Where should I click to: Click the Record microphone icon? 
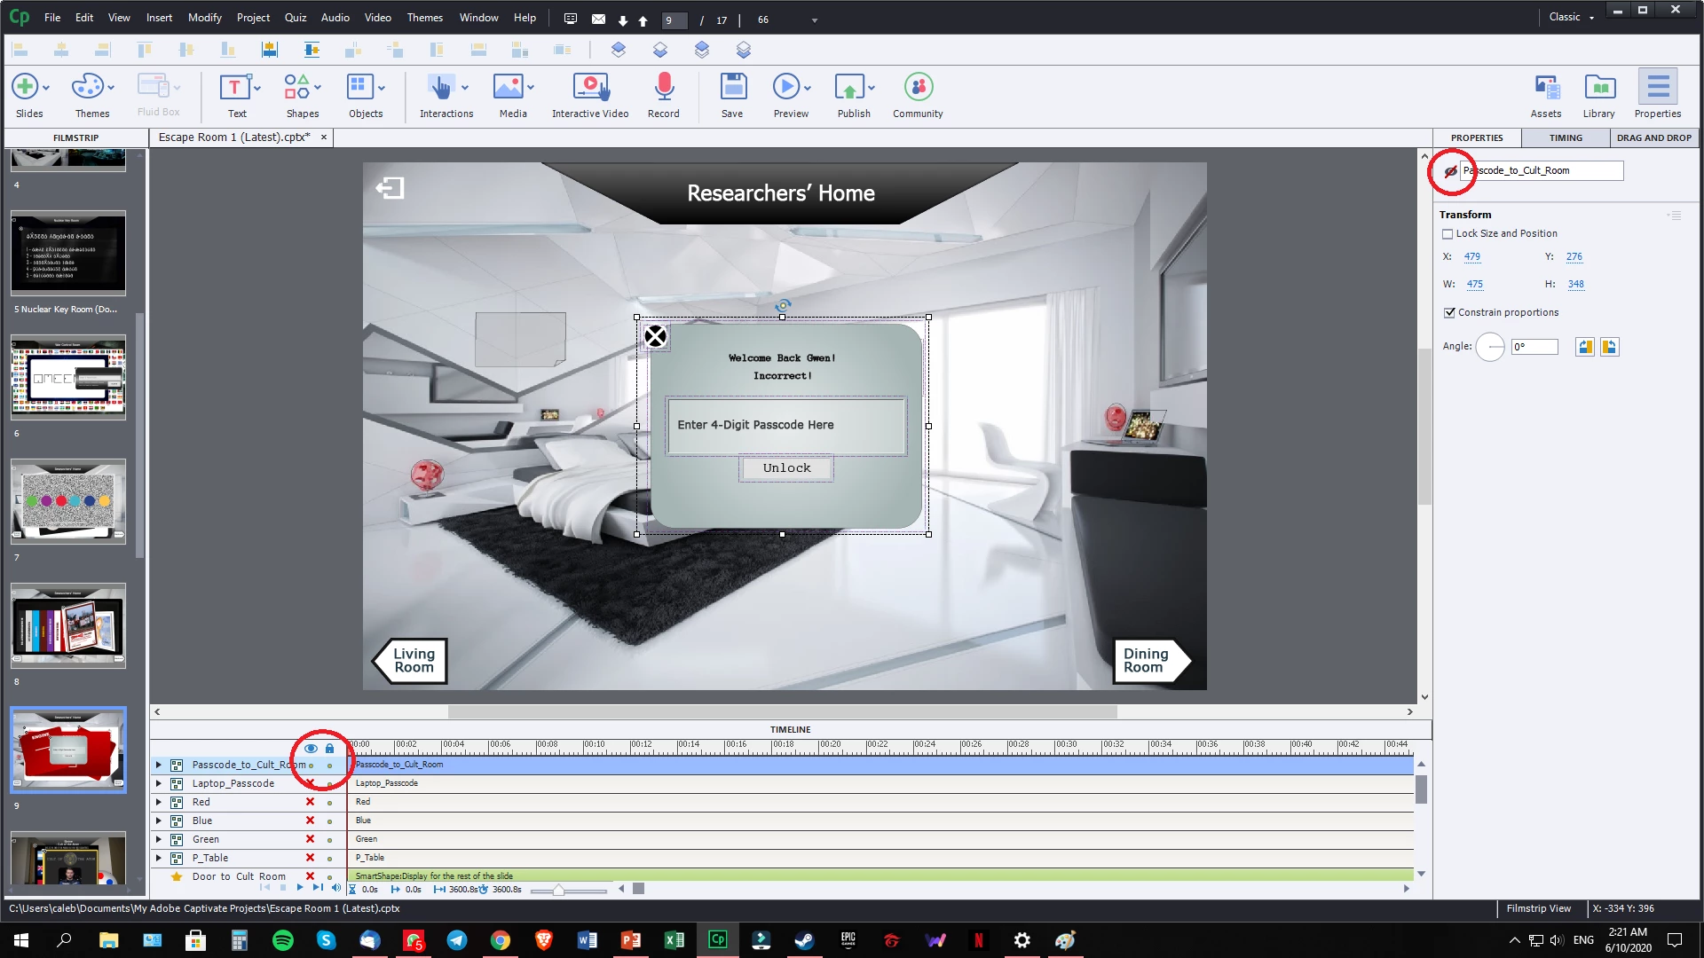[x=664, y=88]
